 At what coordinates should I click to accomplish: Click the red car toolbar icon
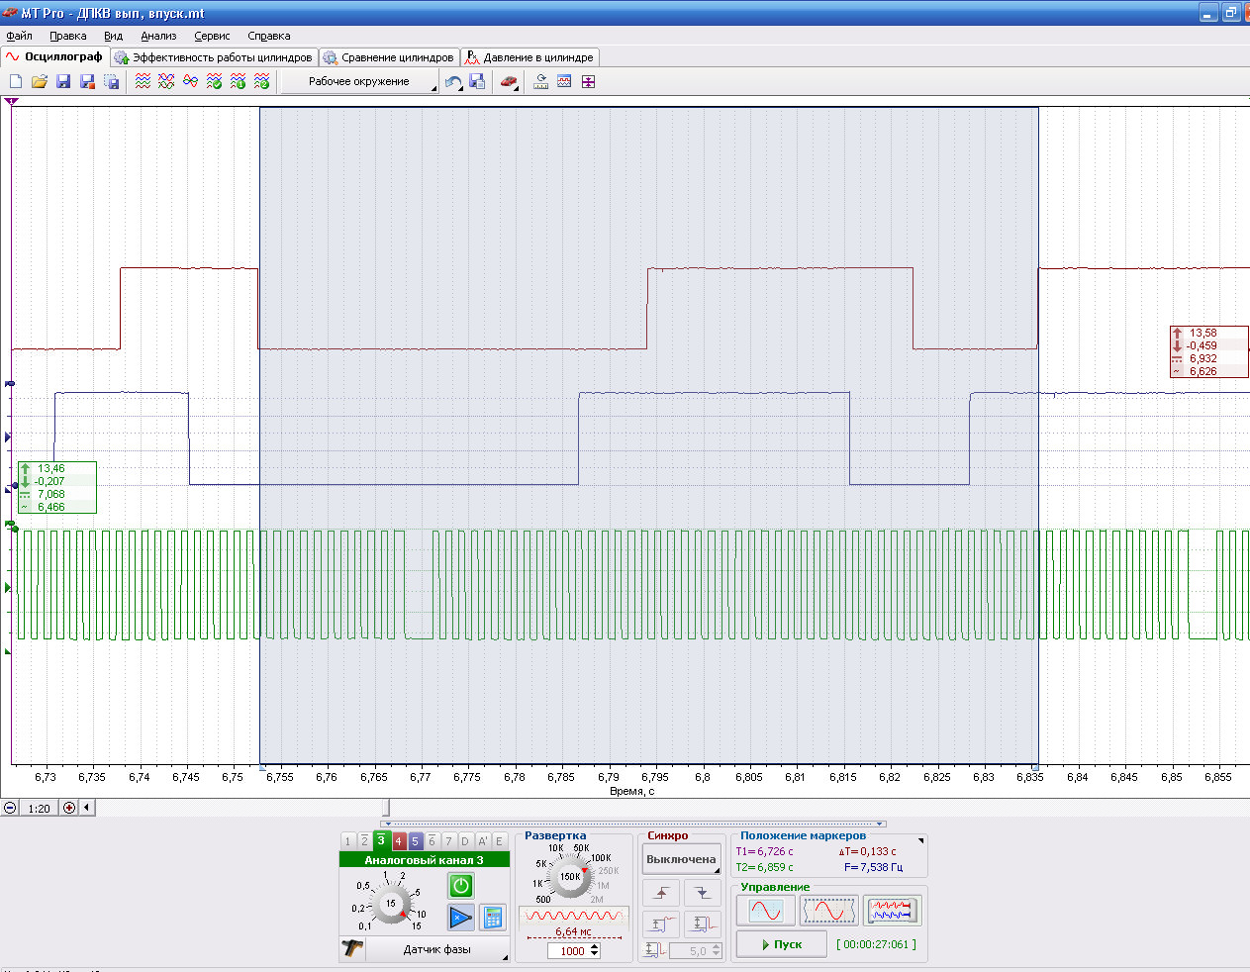pos(509,82)
